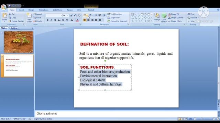
Task: Open Text Direction menu
Action: [115, 14]
